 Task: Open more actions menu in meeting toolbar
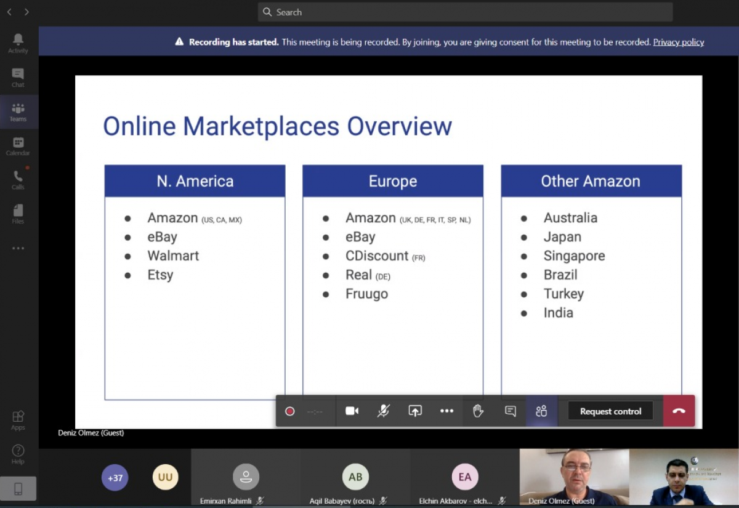coord(446,411)
